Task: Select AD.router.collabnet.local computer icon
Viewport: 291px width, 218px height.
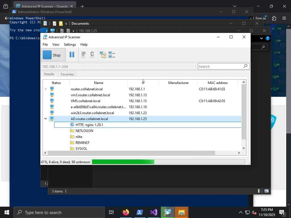Action: coord(52,119)
